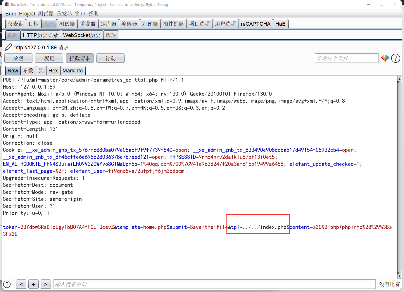Open the HTTP历史记录 sub-tab

(41, 35)
